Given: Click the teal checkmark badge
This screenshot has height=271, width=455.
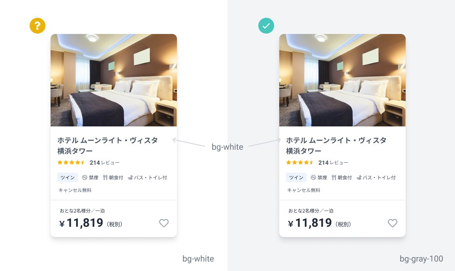Looking at the screenshot, I should click(x=266, y=26).
